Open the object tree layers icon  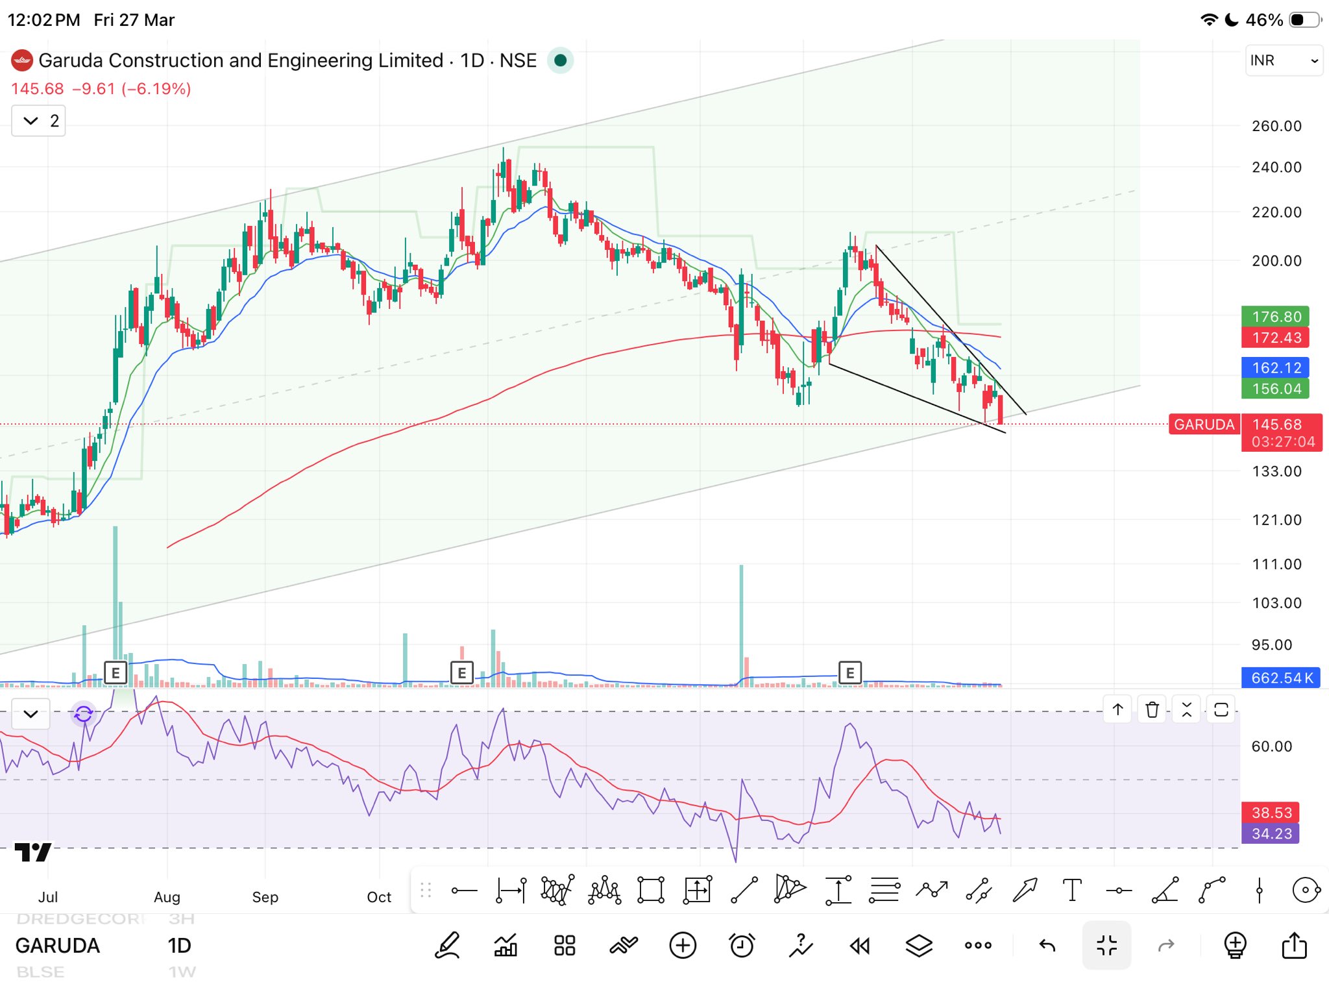[x=919, y=946]
